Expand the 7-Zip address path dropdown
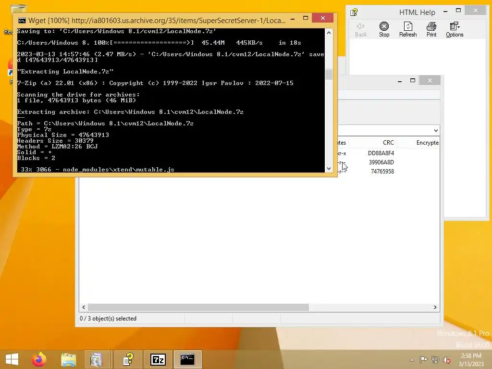Screen dimensions: 492x369 click(x=436, y=131)
